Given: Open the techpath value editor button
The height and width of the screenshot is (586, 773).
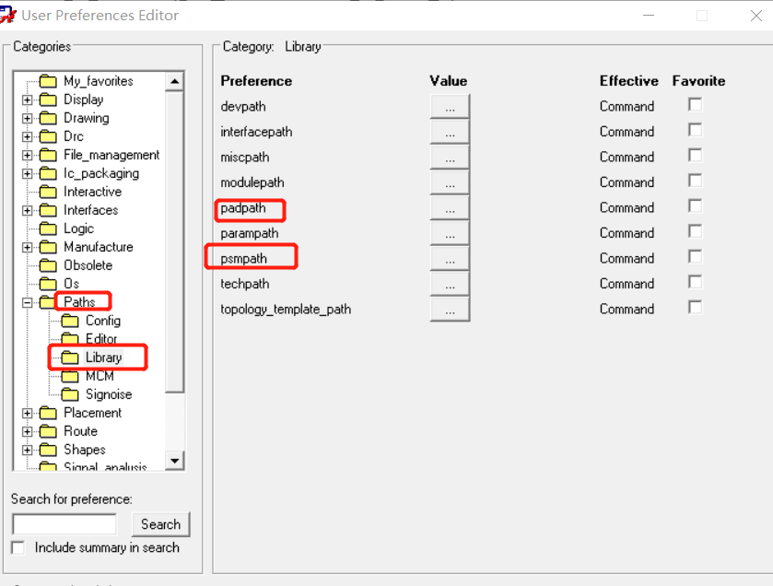Looking at the screenshot, I should (450, 284).
